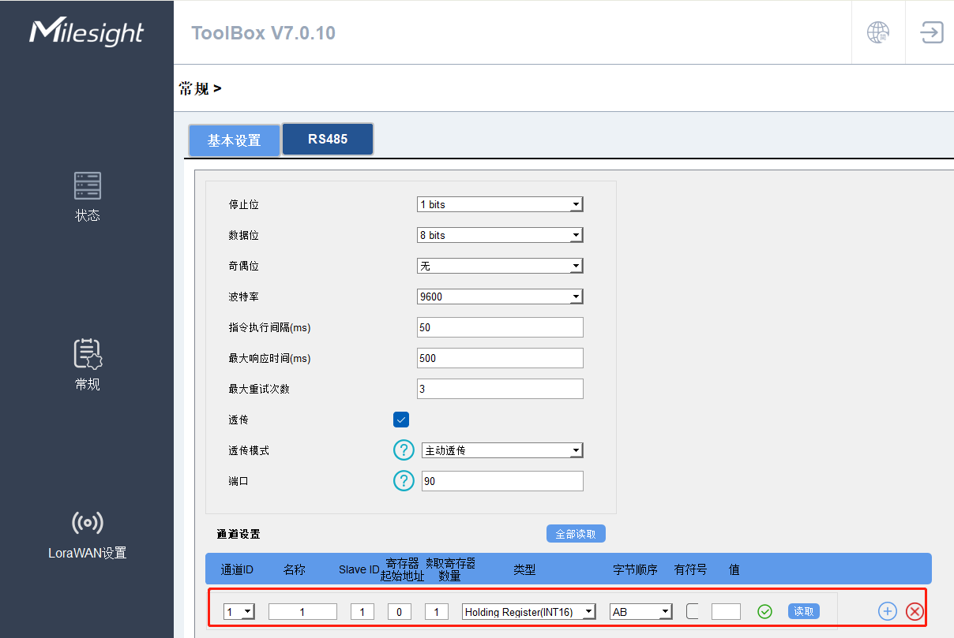Viewport: 954px width, 638px height.
Task: Toggle the 有符号 checkbox in channel row
Action: (693, 611)
